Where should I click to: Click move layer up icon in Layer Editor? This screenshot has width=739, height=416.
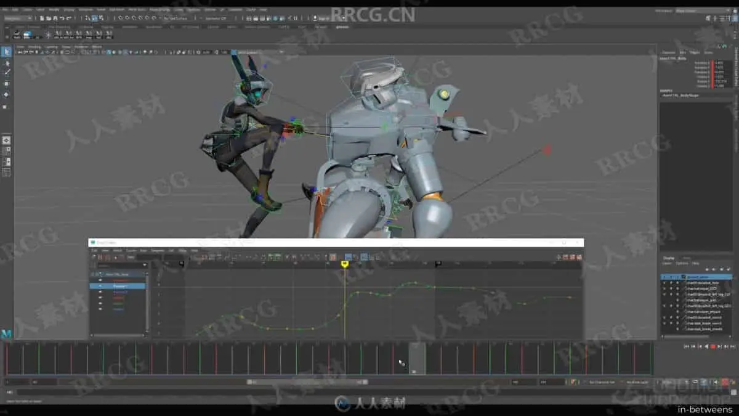coord(707,269)
